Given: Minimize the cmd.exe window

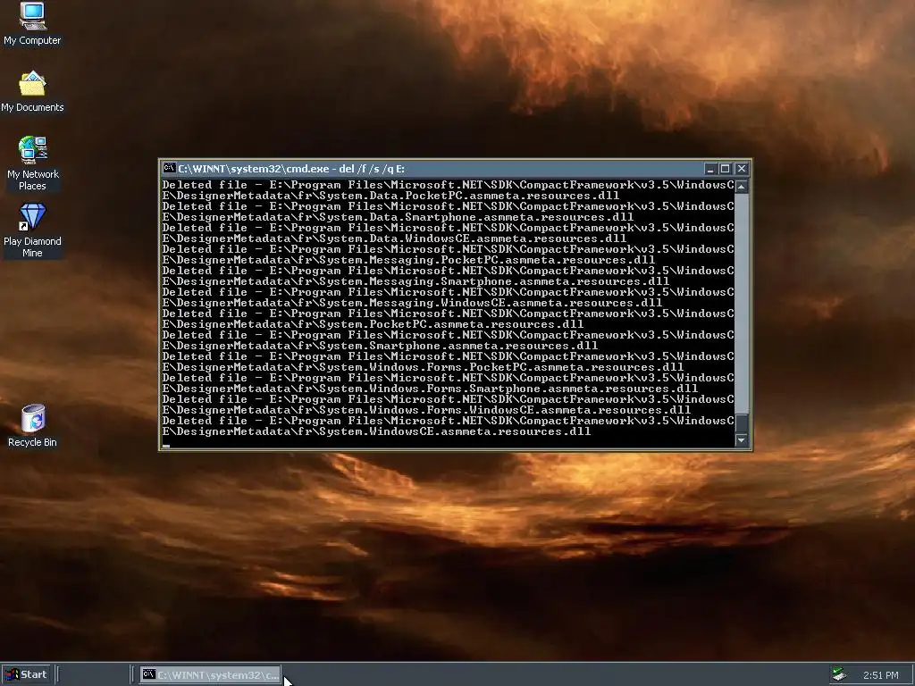Looking at the screenshot, I should coord(710,169).
